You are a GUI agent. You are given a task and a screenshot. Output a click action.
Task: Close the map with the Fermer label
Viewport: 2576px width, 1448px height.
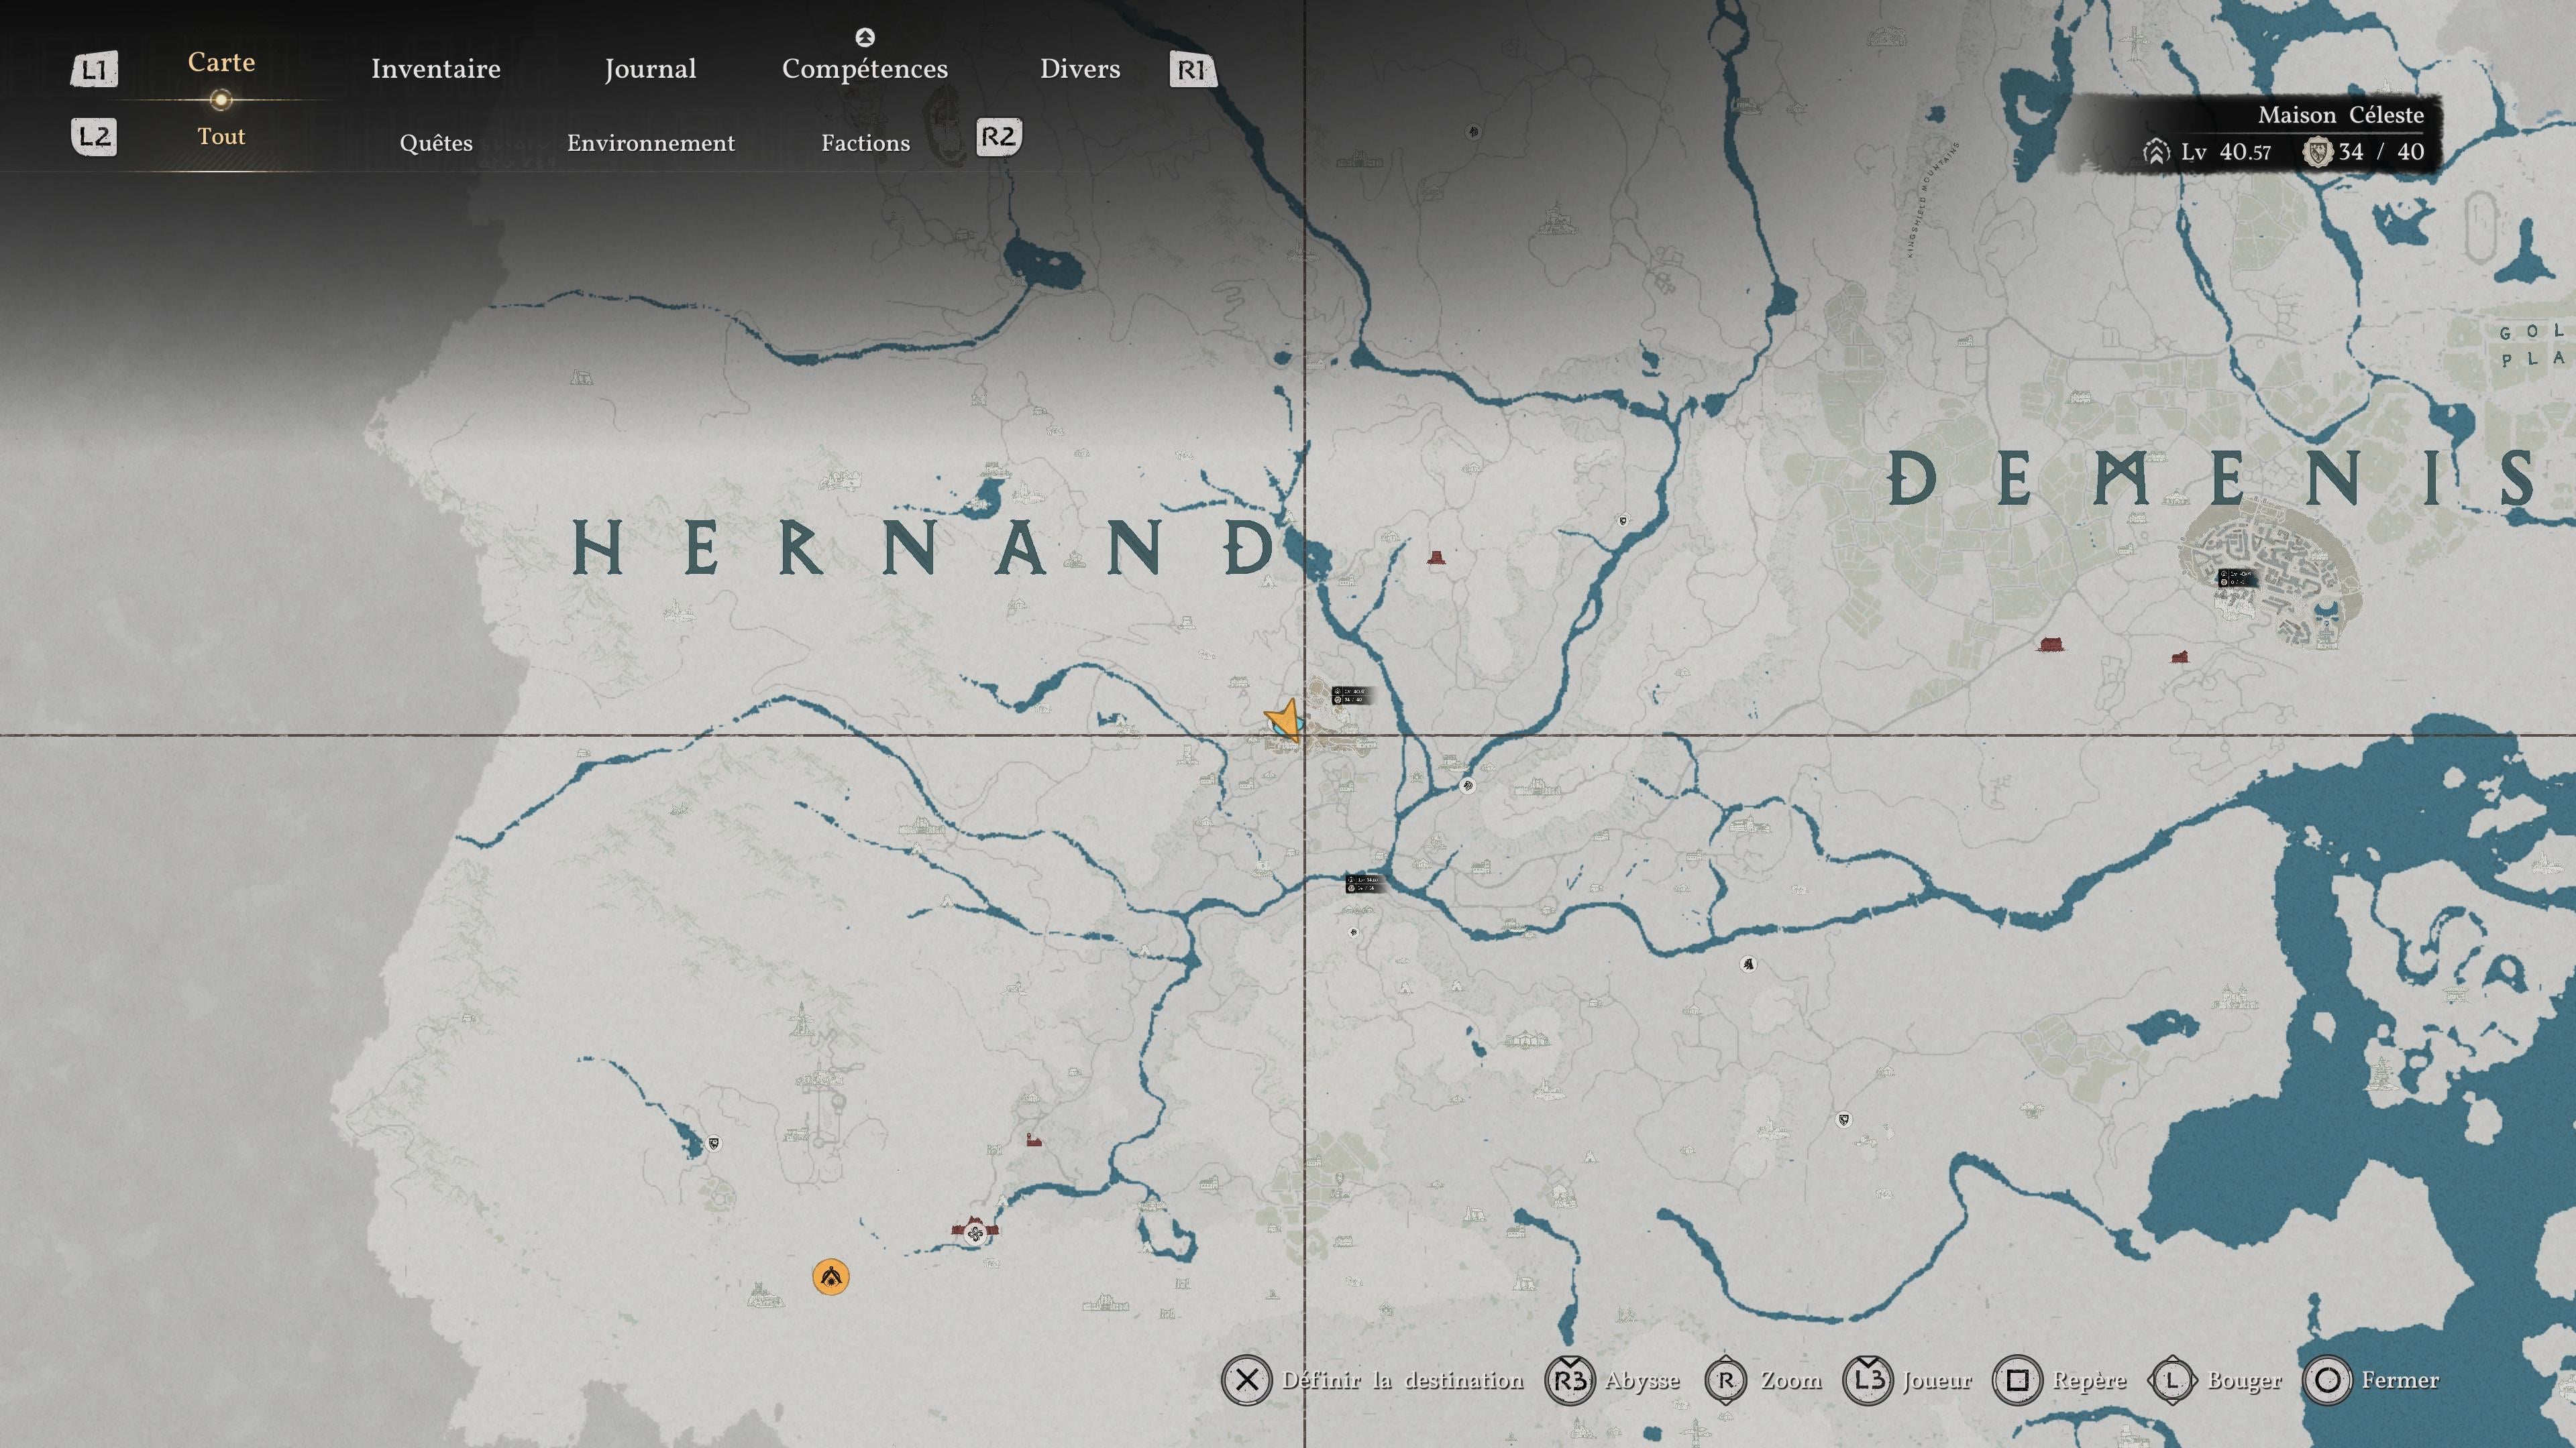click(x=2400, y=1380)
